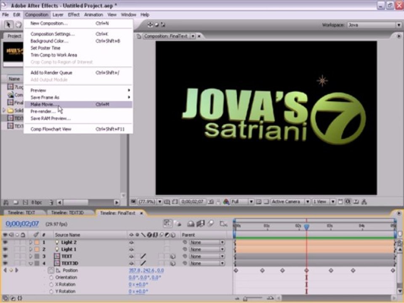The width and height of the screenshot is (404, 303).
Task: Toggle shy switch for Light 2 layer
Action: click(131, 242)
